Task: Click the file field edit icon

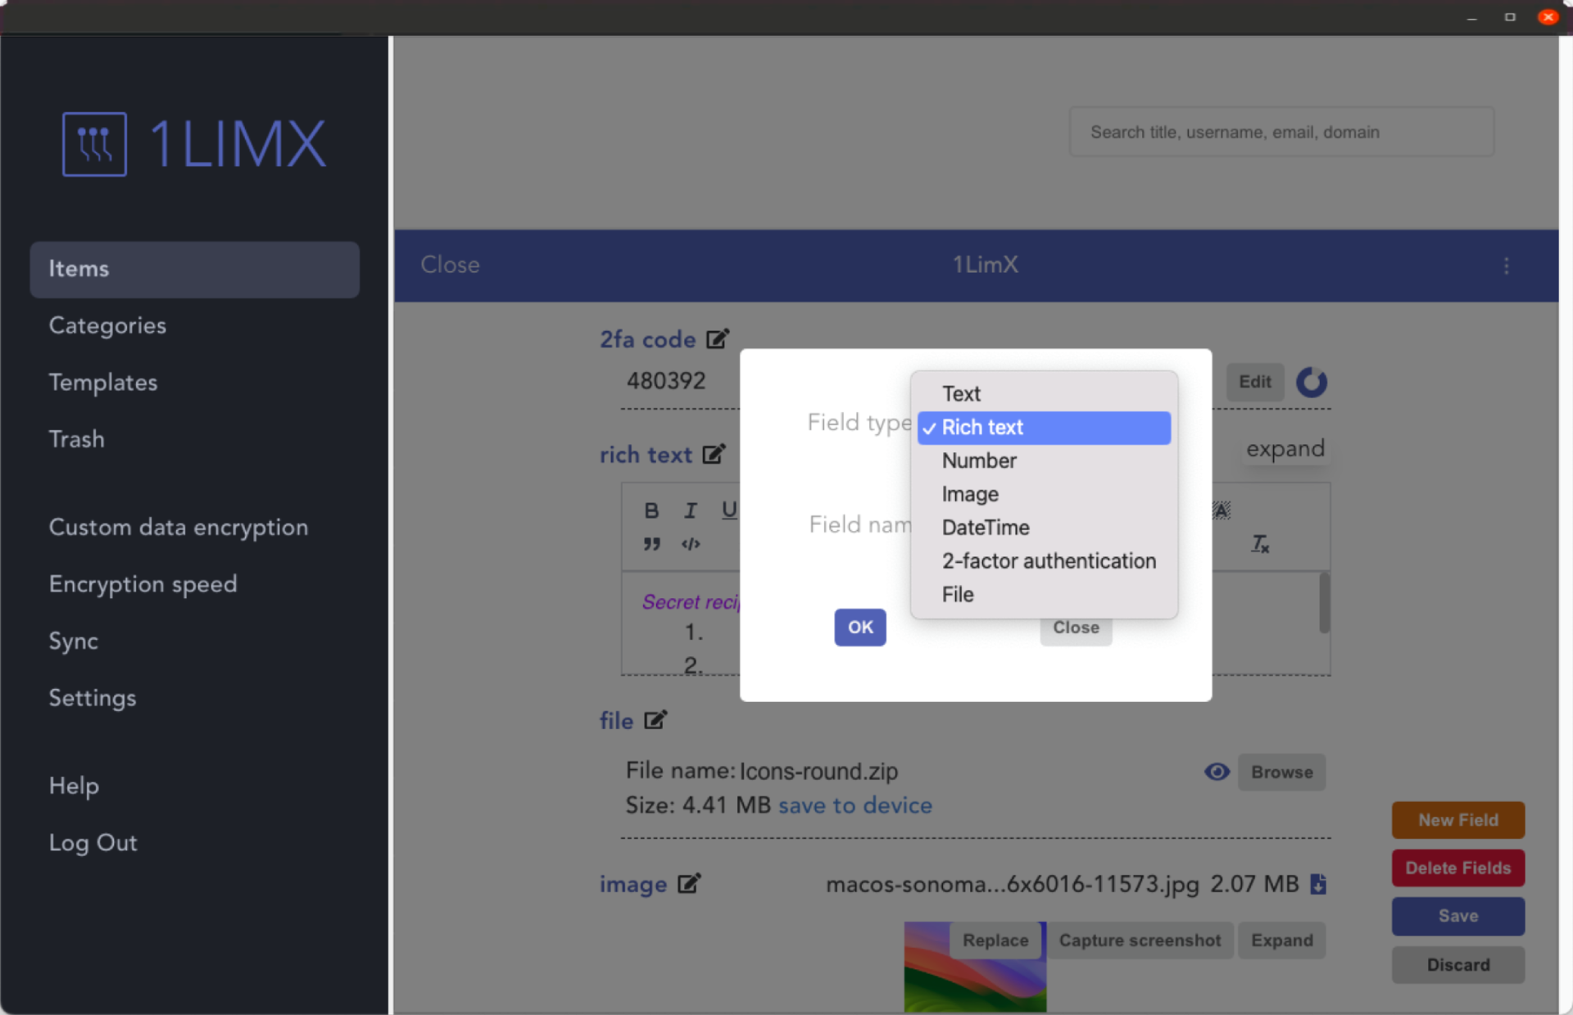Action: pyautogui.click(x=655, y=720)
